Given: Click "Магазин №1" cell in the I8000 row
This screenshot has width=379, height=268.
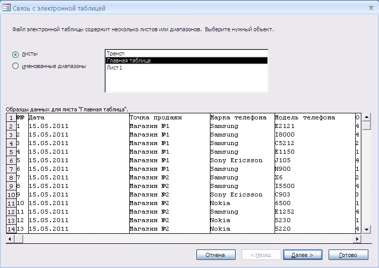Looking at the screenshot, I should [x=170, y=135].
